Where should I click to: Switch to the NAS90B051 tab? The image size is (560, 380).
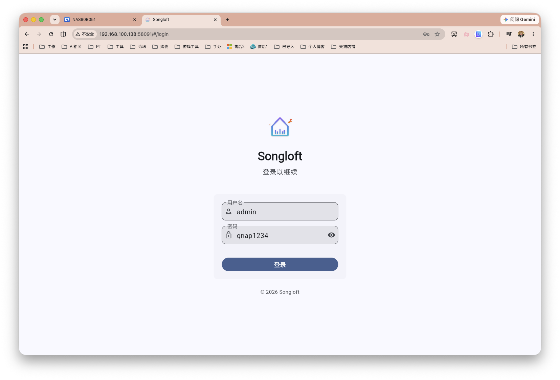click(x=100, y=20)
